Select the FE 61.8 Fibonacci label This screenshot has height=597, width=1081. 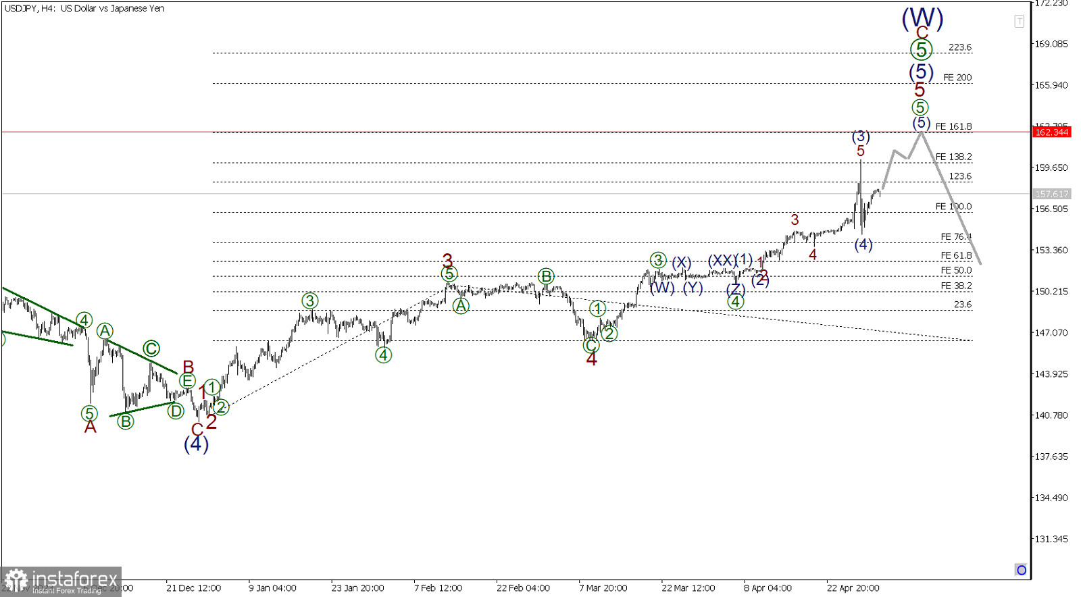[957, 255]
